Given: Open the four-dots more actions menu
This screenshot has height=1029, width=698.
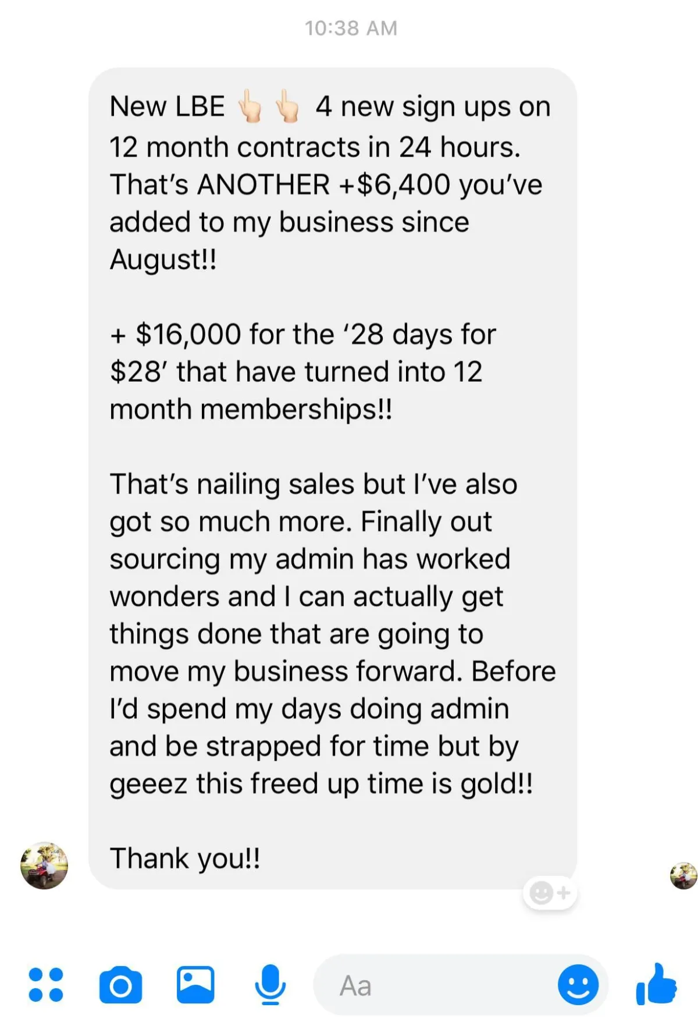Looking at the screenshot, I should tap(46, 985).
